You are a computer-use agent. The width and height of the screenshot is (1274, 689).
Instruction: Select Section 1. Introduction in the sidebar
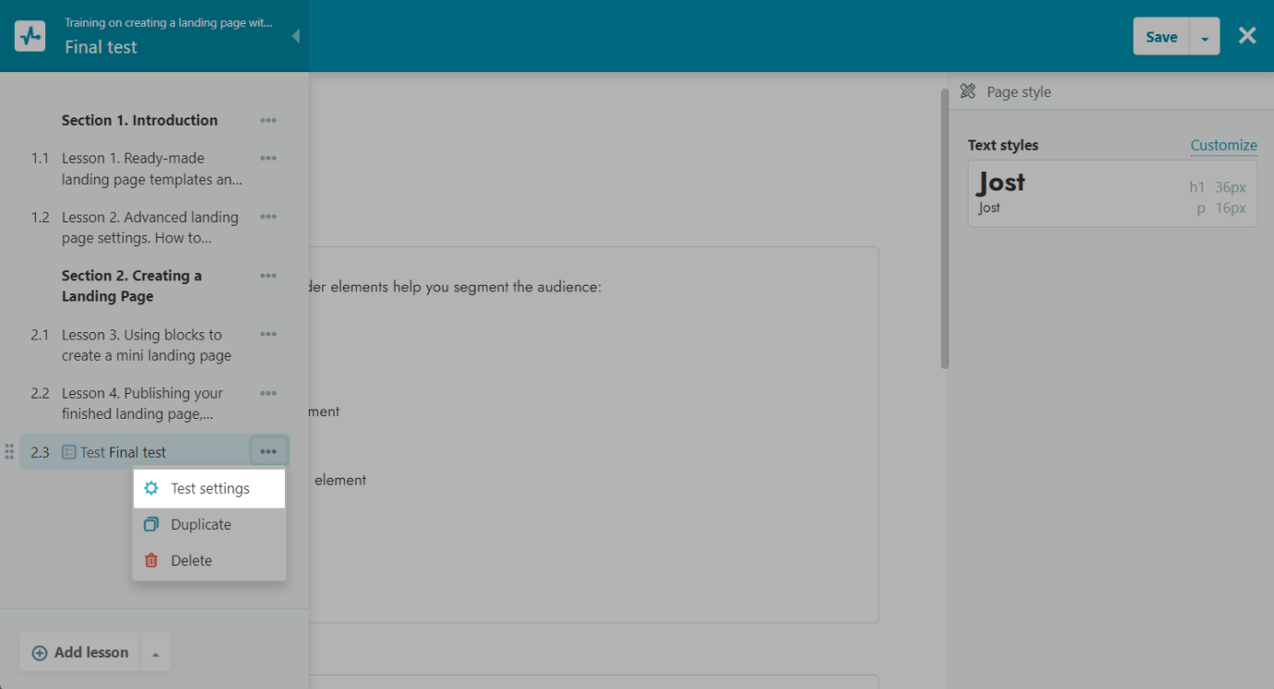tap(140, 120)
